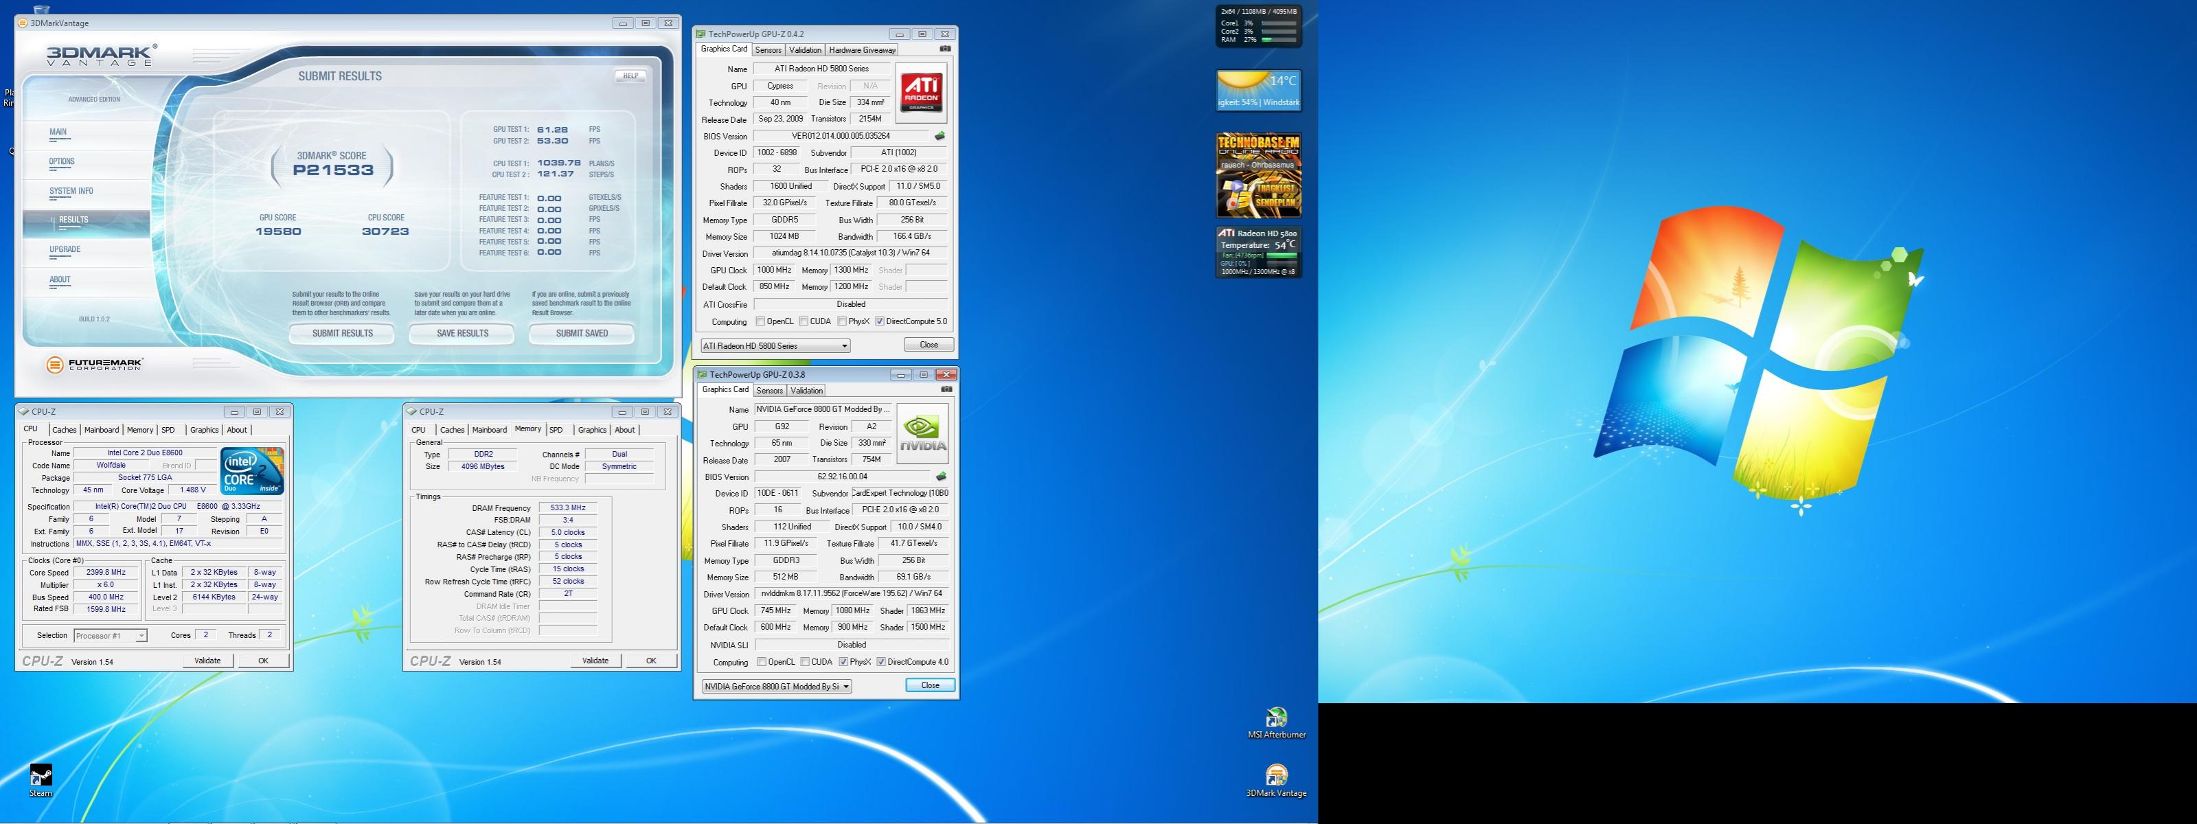The width and height of the screenshot is (2197, 824).
Task: Click Core Speed 2399.8 MHz field
Action: click(106, 573)
